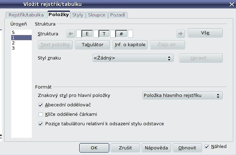236x155 pixels.
Task: Click structure field between T and #
Action: point(112,34)
